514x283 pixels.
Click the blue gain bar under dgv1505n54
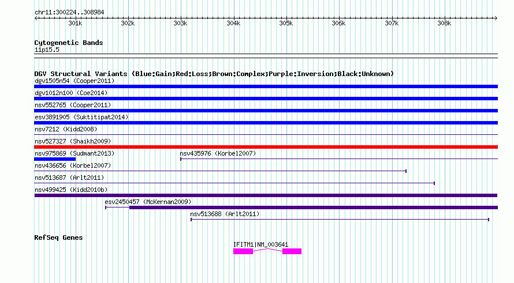(x=266, y=86)
